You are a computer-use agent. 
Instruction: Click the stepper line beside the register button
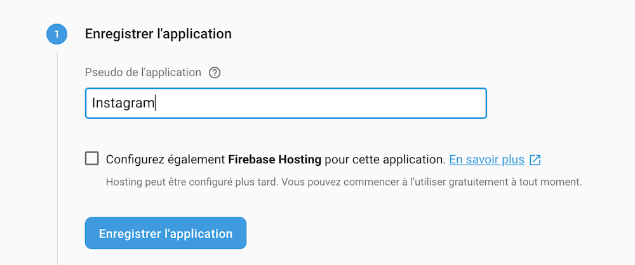point(57,233)
